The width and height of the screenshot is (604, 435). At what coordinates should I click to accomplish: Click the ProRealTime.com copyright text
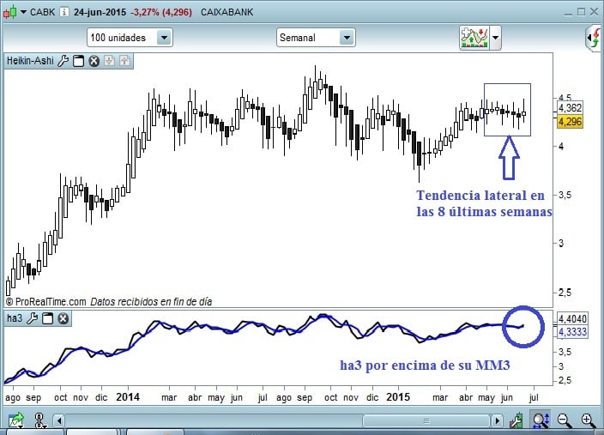coord(45,302)
